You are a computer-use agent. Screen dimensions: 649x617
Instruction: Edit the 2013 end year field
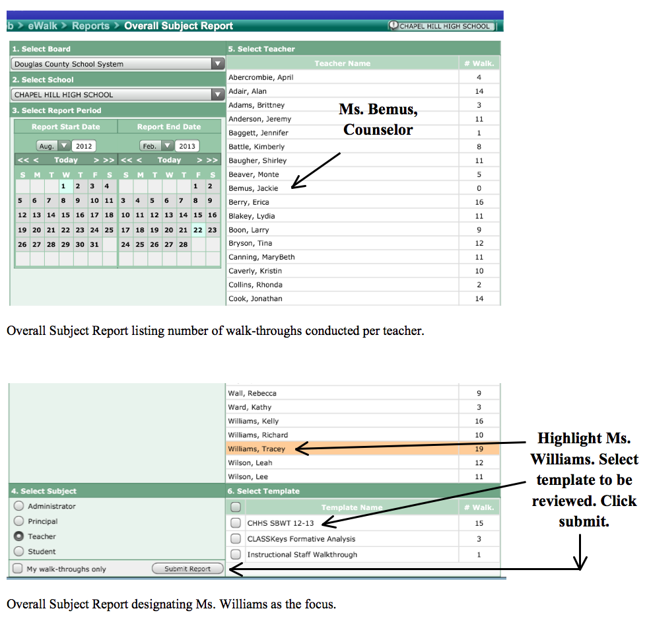coord(187,146)
